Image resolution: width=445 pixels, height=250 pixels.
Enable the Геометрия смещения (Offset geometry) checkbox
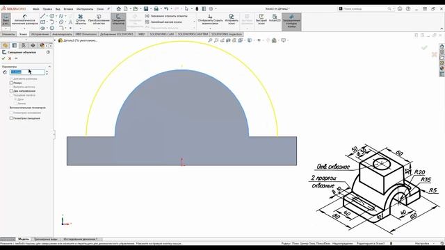coord(11,118)
